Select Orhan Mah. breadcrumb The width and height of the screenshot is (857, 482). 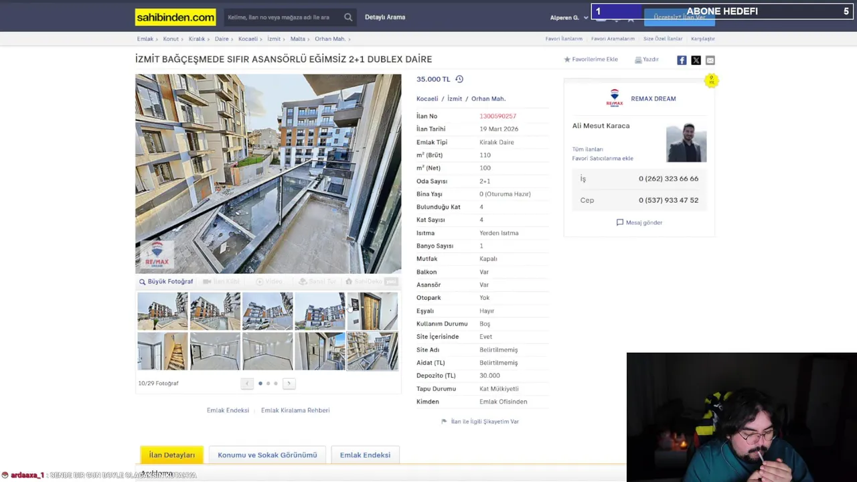(x=330, y=39)
